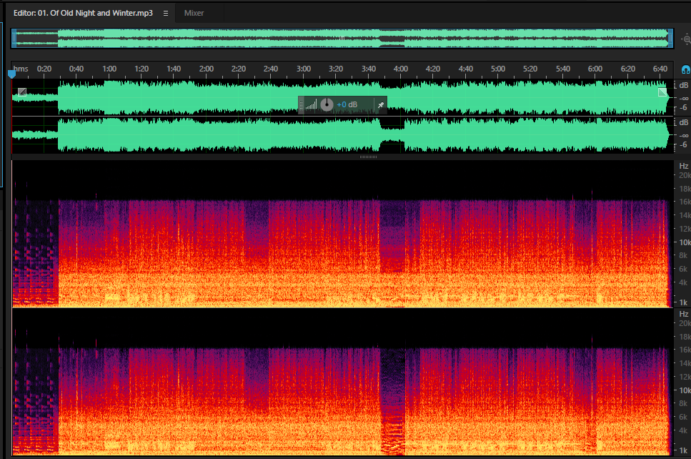Click the HUD drag grip handle
The image size is (691, 459).
click(302, 105)
